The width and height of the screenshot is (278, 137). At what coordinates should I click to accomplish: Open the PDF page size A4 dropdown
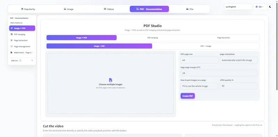199,60
